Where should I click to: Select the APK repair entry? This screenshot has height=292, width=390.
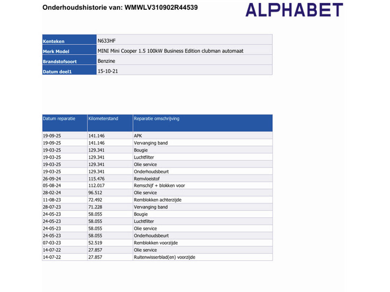pos(138,136)
